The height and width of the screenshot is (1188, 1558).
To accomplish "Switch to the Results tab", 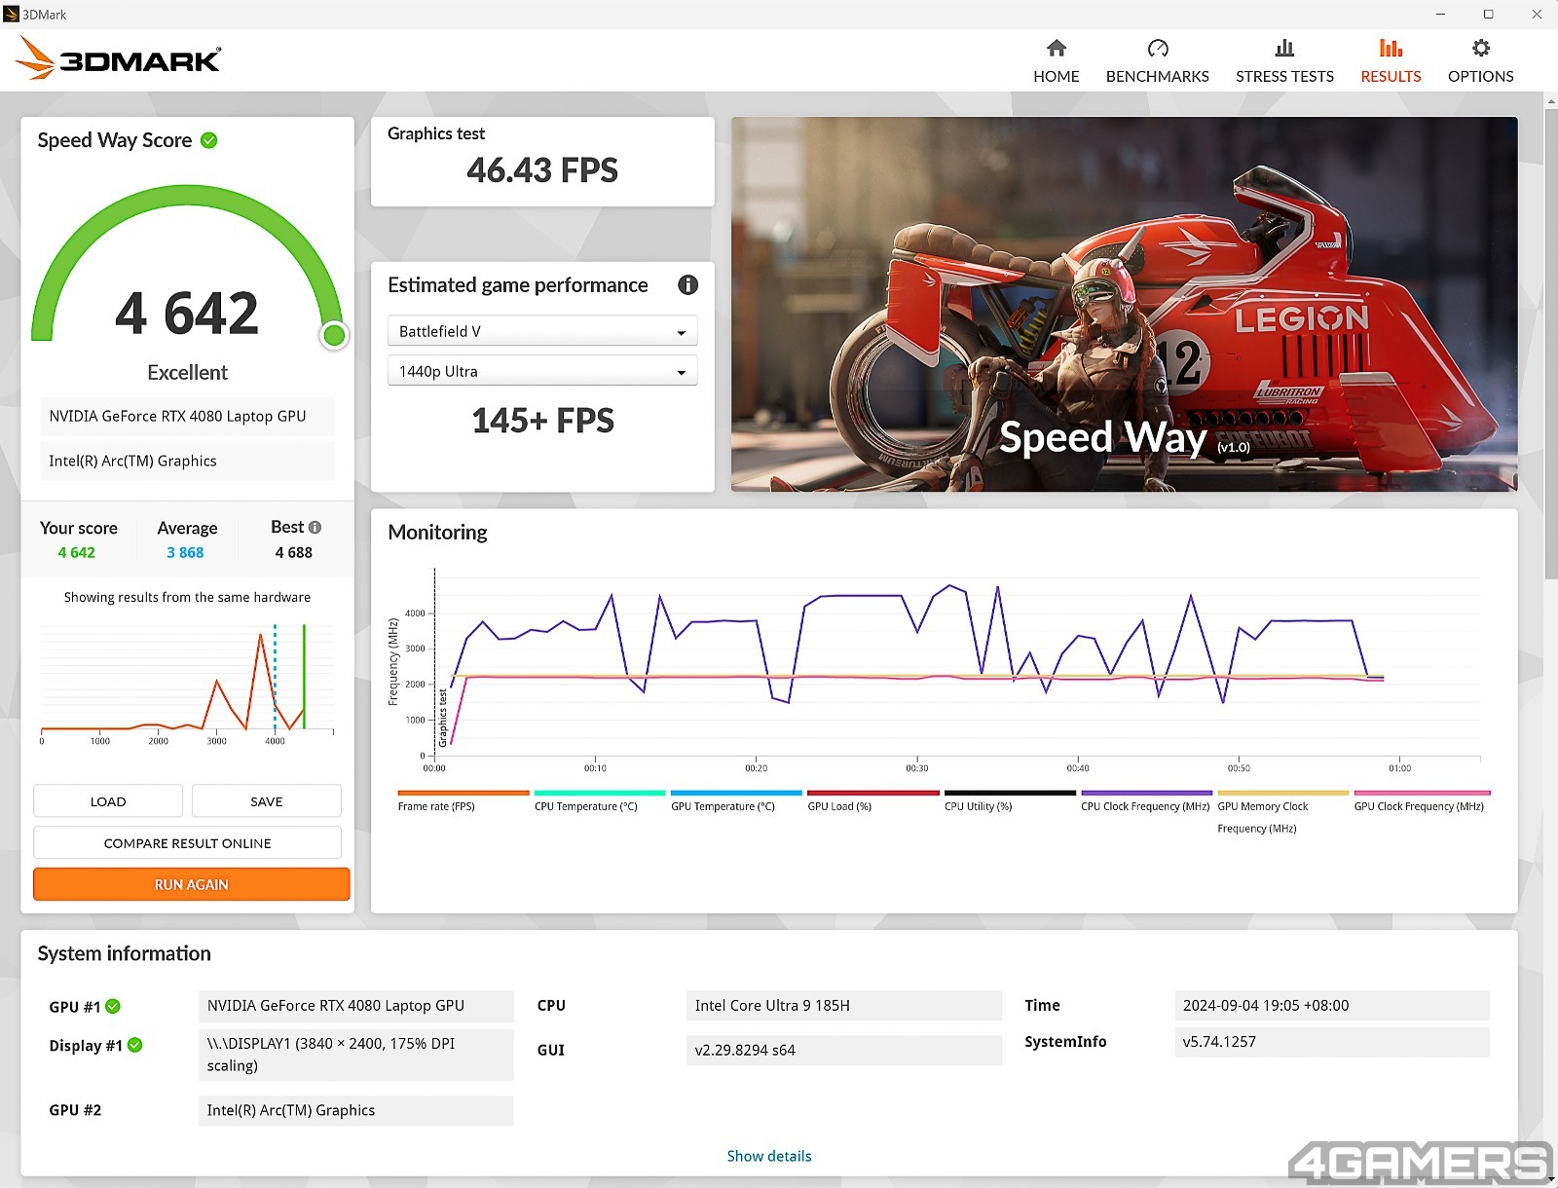I will (x=1391, y=61).
